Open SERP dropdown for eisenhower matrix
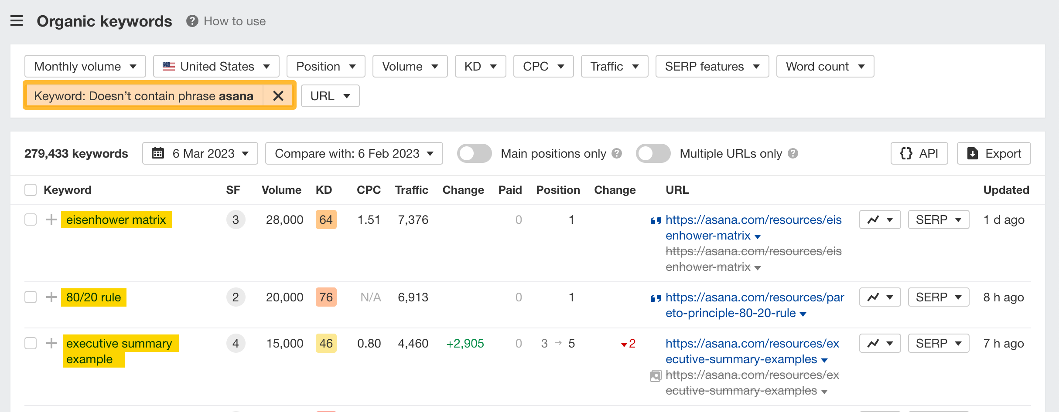 [x=939, y=220]
